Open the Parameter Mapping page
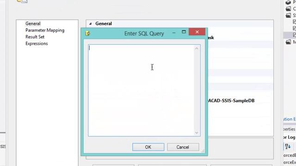 pyautogui.click(x=45, y=30)
